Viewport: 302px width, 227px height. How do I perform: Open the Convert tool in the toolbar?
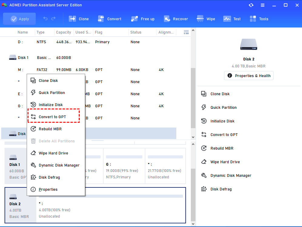(109, 19)
